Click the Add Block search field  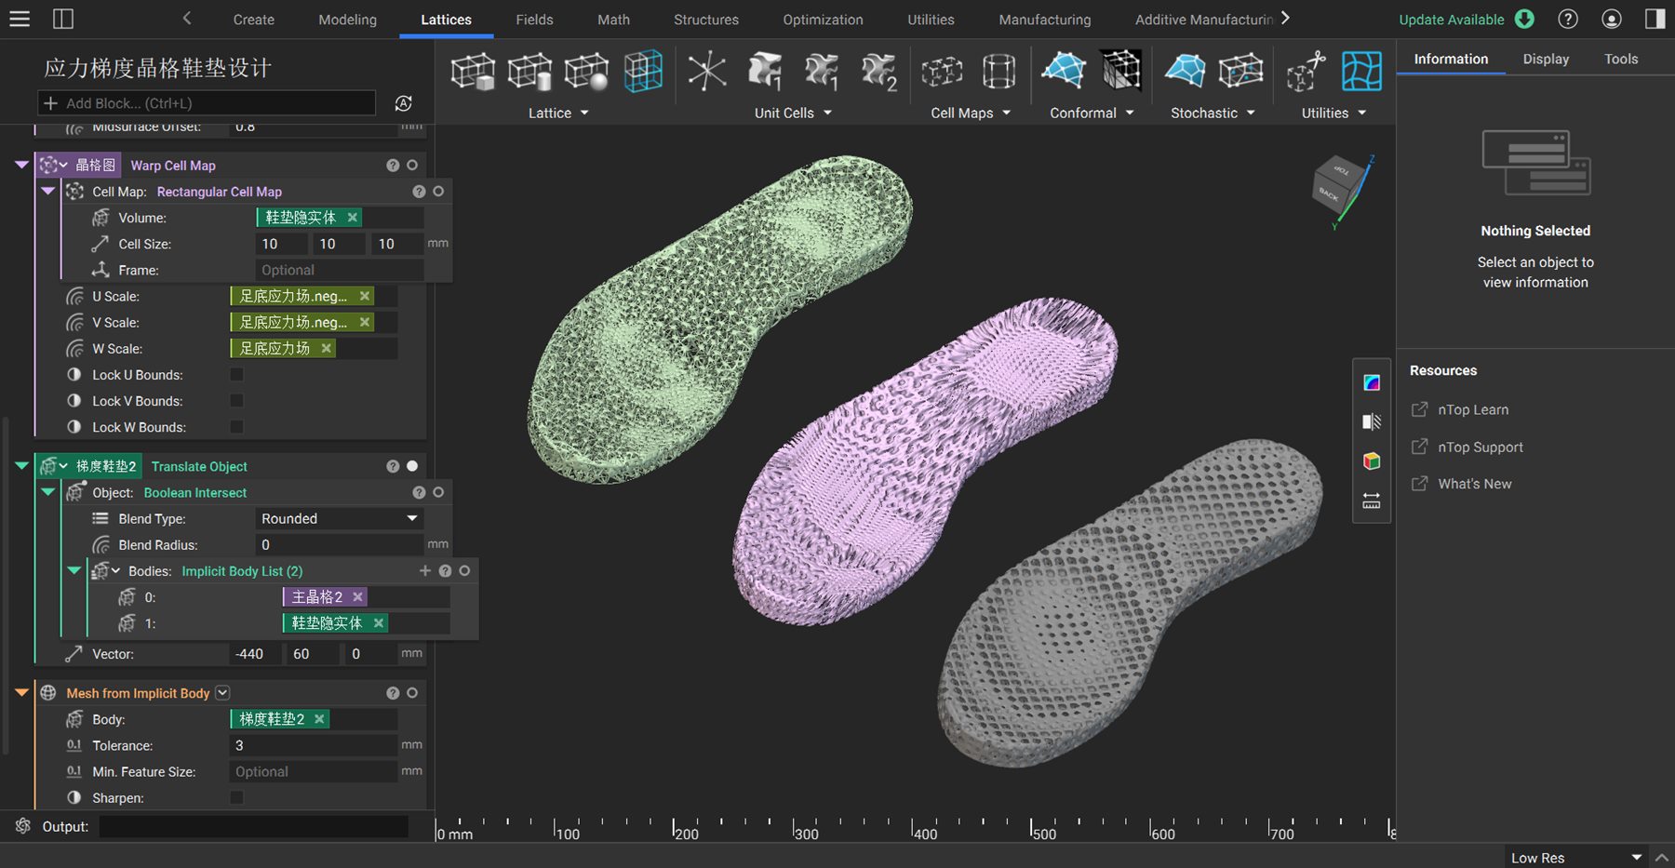coord(207,103)
